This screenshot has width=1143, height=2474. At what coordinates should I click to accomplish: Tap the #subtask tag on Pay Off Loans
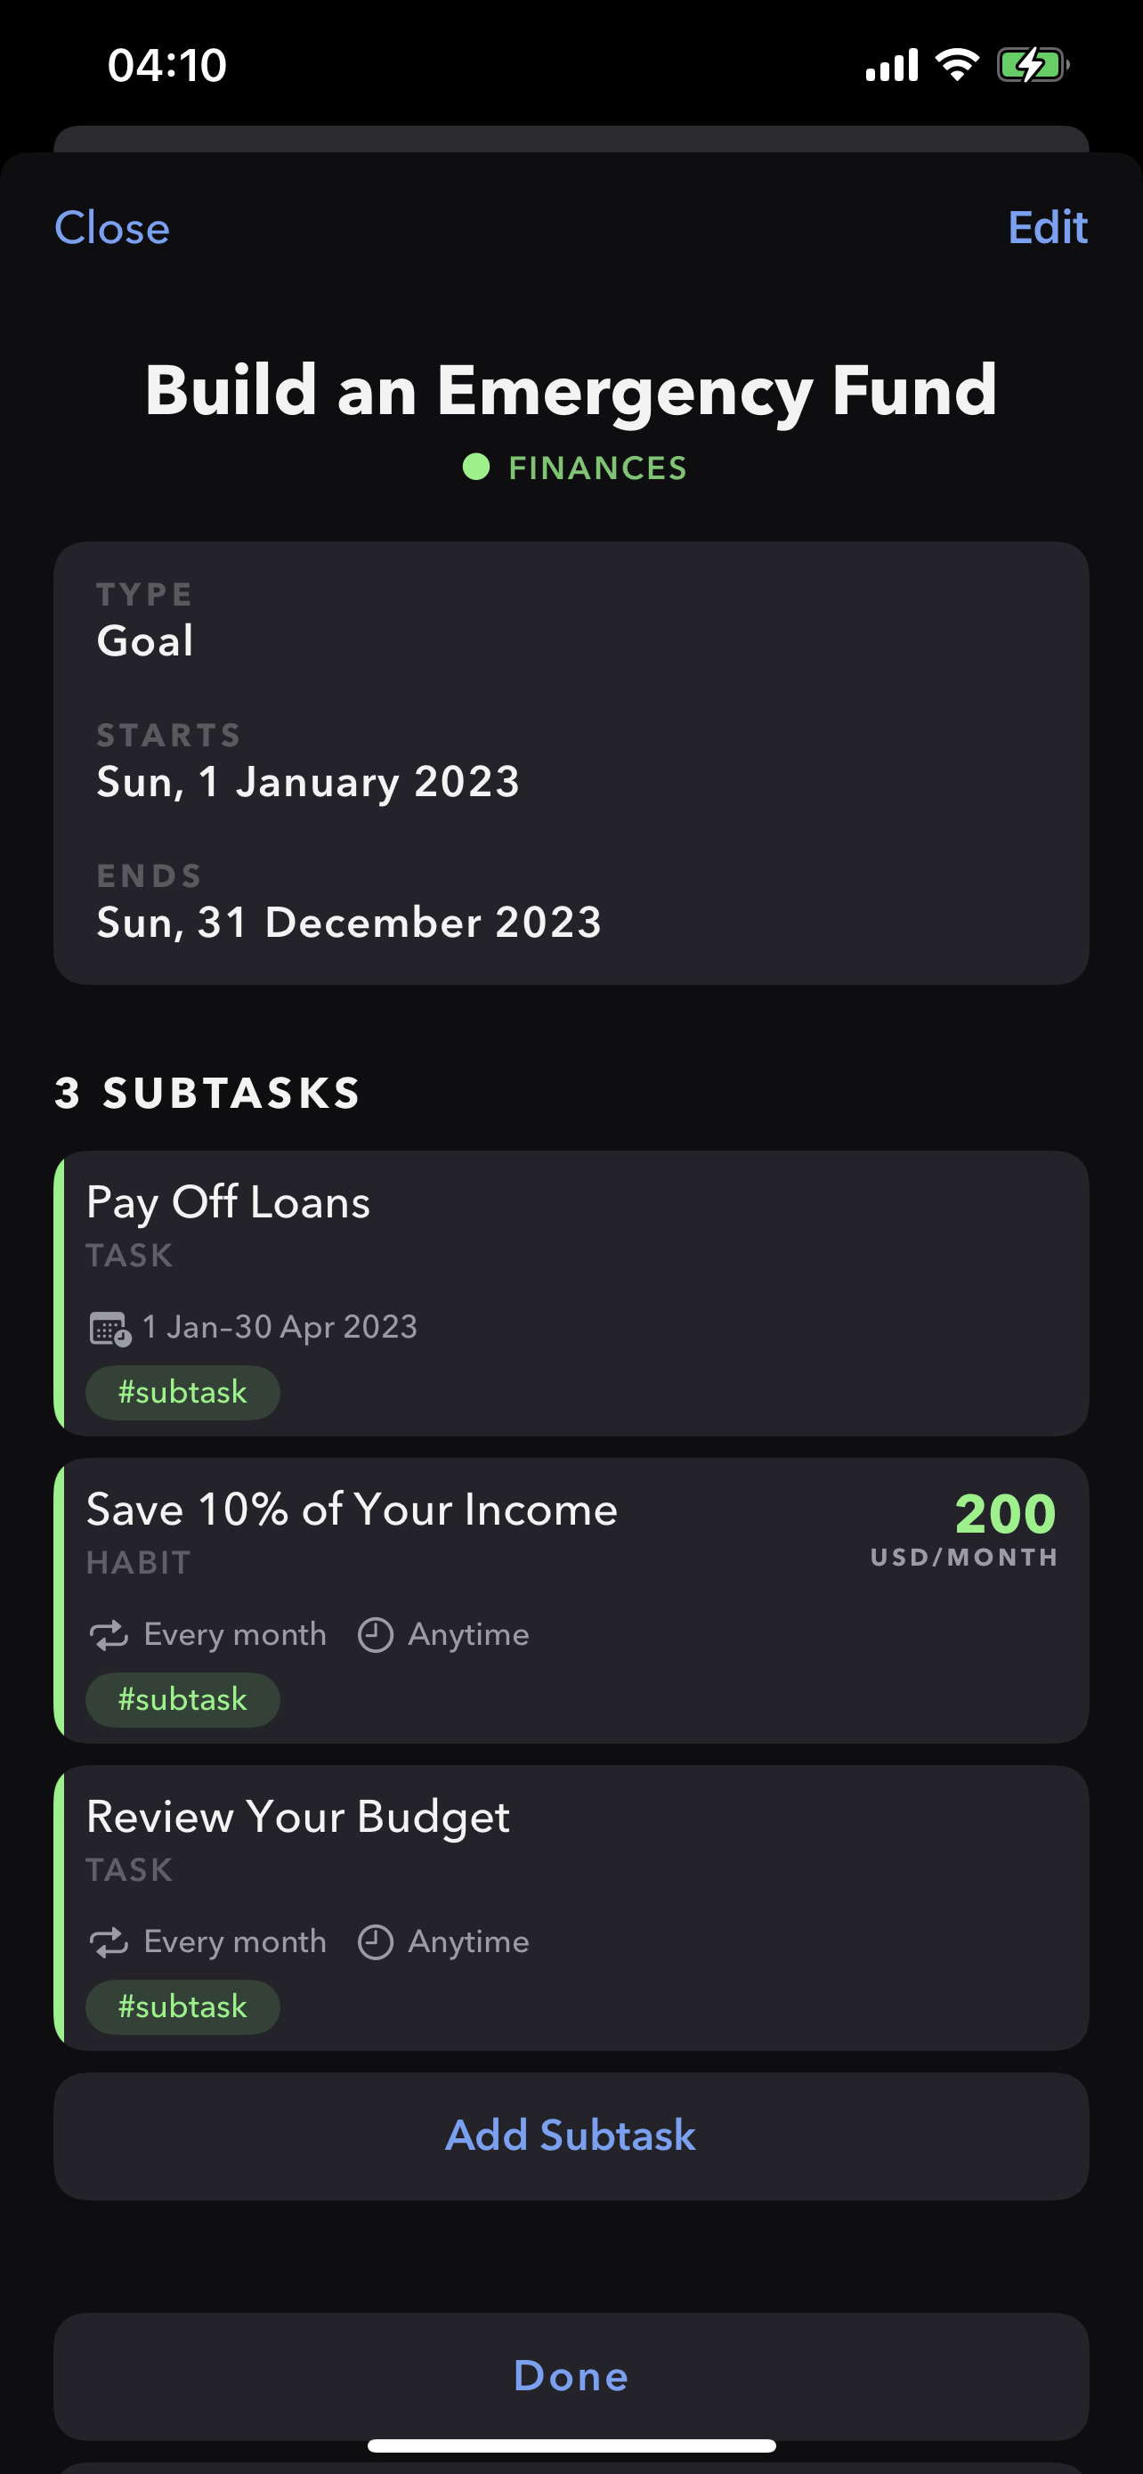click(182, 1393)
